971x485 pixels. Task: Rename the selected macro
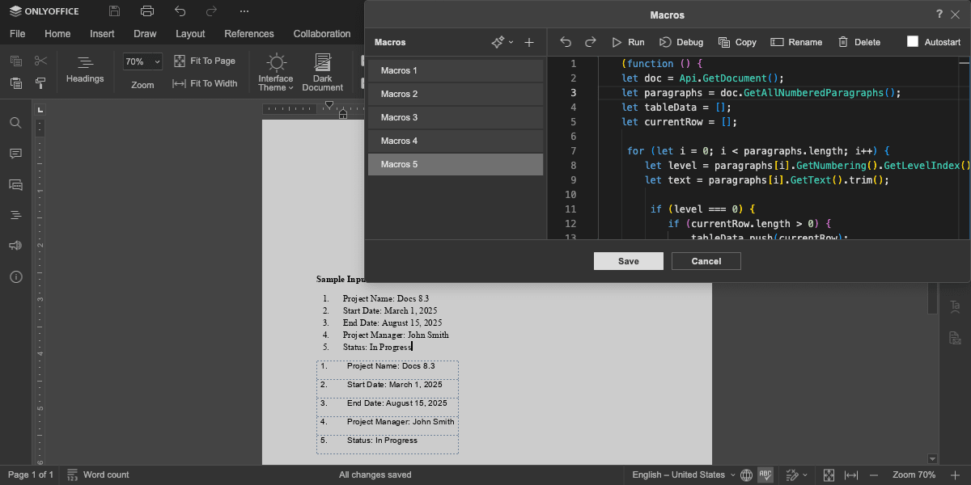click(796, 42)
